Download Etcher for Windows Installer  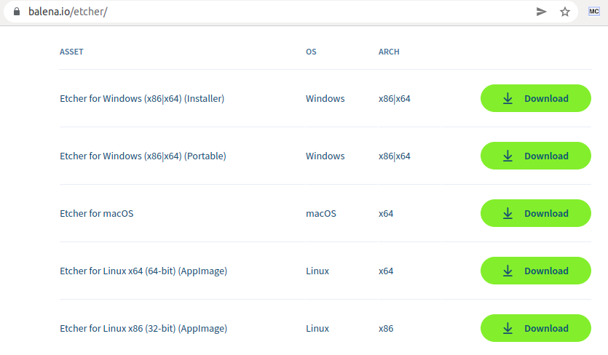tap(535, 98)
